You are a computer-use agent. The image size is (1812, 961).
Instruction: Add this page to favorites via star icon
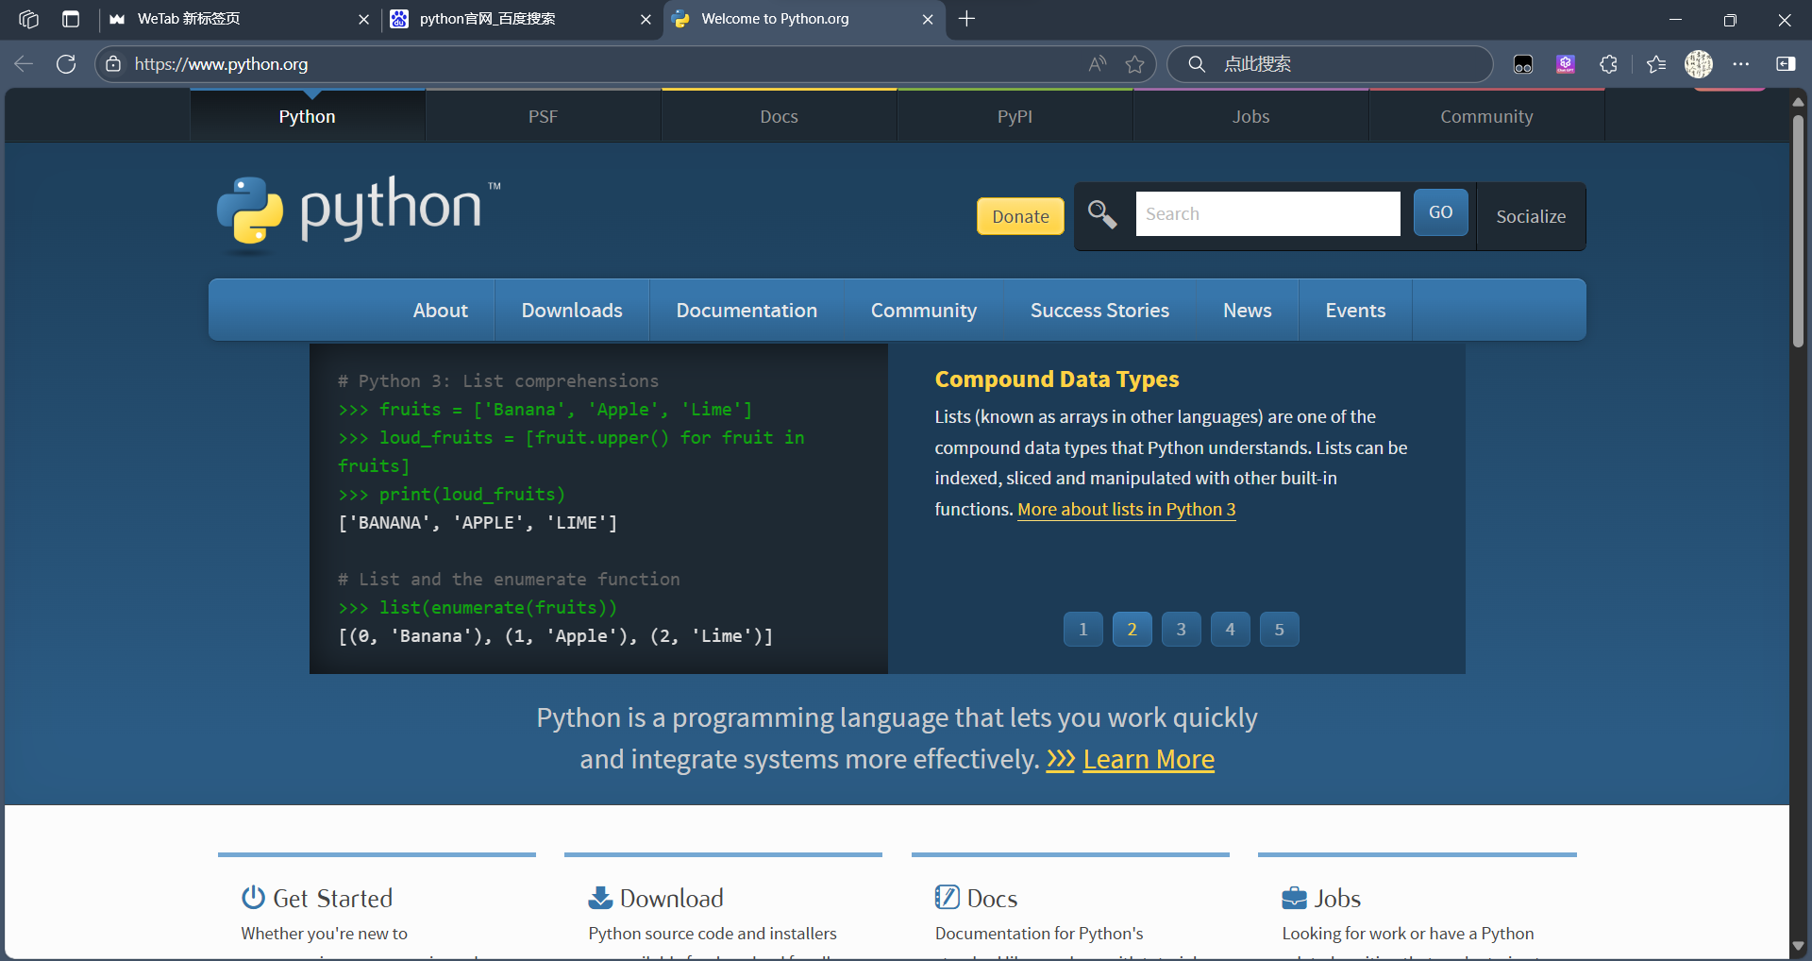[1135, 64]
